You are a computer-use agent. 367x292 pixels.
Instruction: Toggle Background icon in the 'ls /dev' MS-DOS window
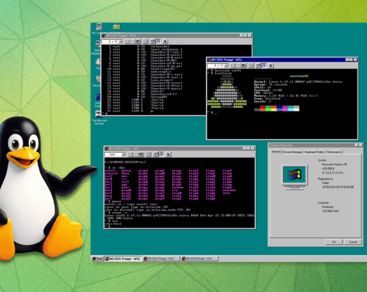point(161,154)
